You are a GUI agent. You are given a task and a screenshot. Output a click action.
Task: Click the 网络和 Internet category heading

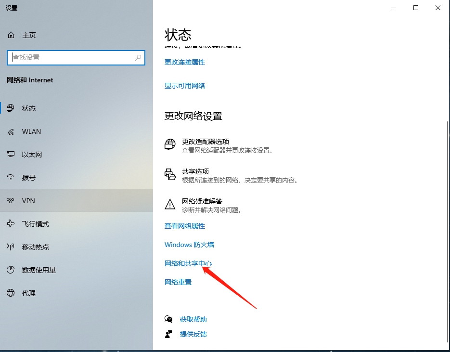30,80
